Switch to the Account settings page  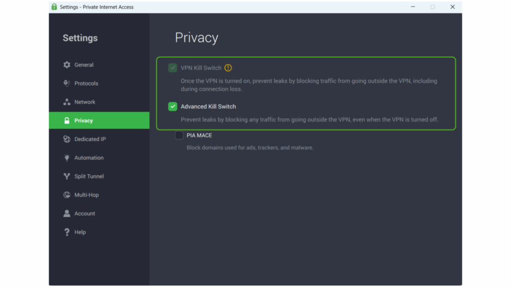click(85, 213)
